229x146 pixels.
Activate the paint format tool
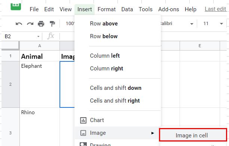[52, 24]
